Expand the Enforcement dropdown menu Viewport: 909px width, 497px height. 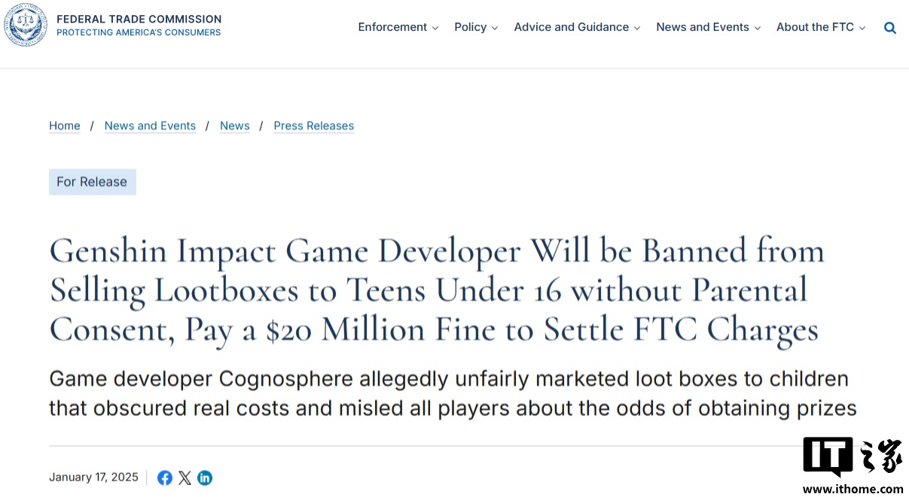pyautogui.click(x=398, y=27)
